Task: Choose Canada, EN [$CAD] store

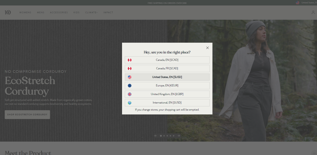Action: pos(167,60)
